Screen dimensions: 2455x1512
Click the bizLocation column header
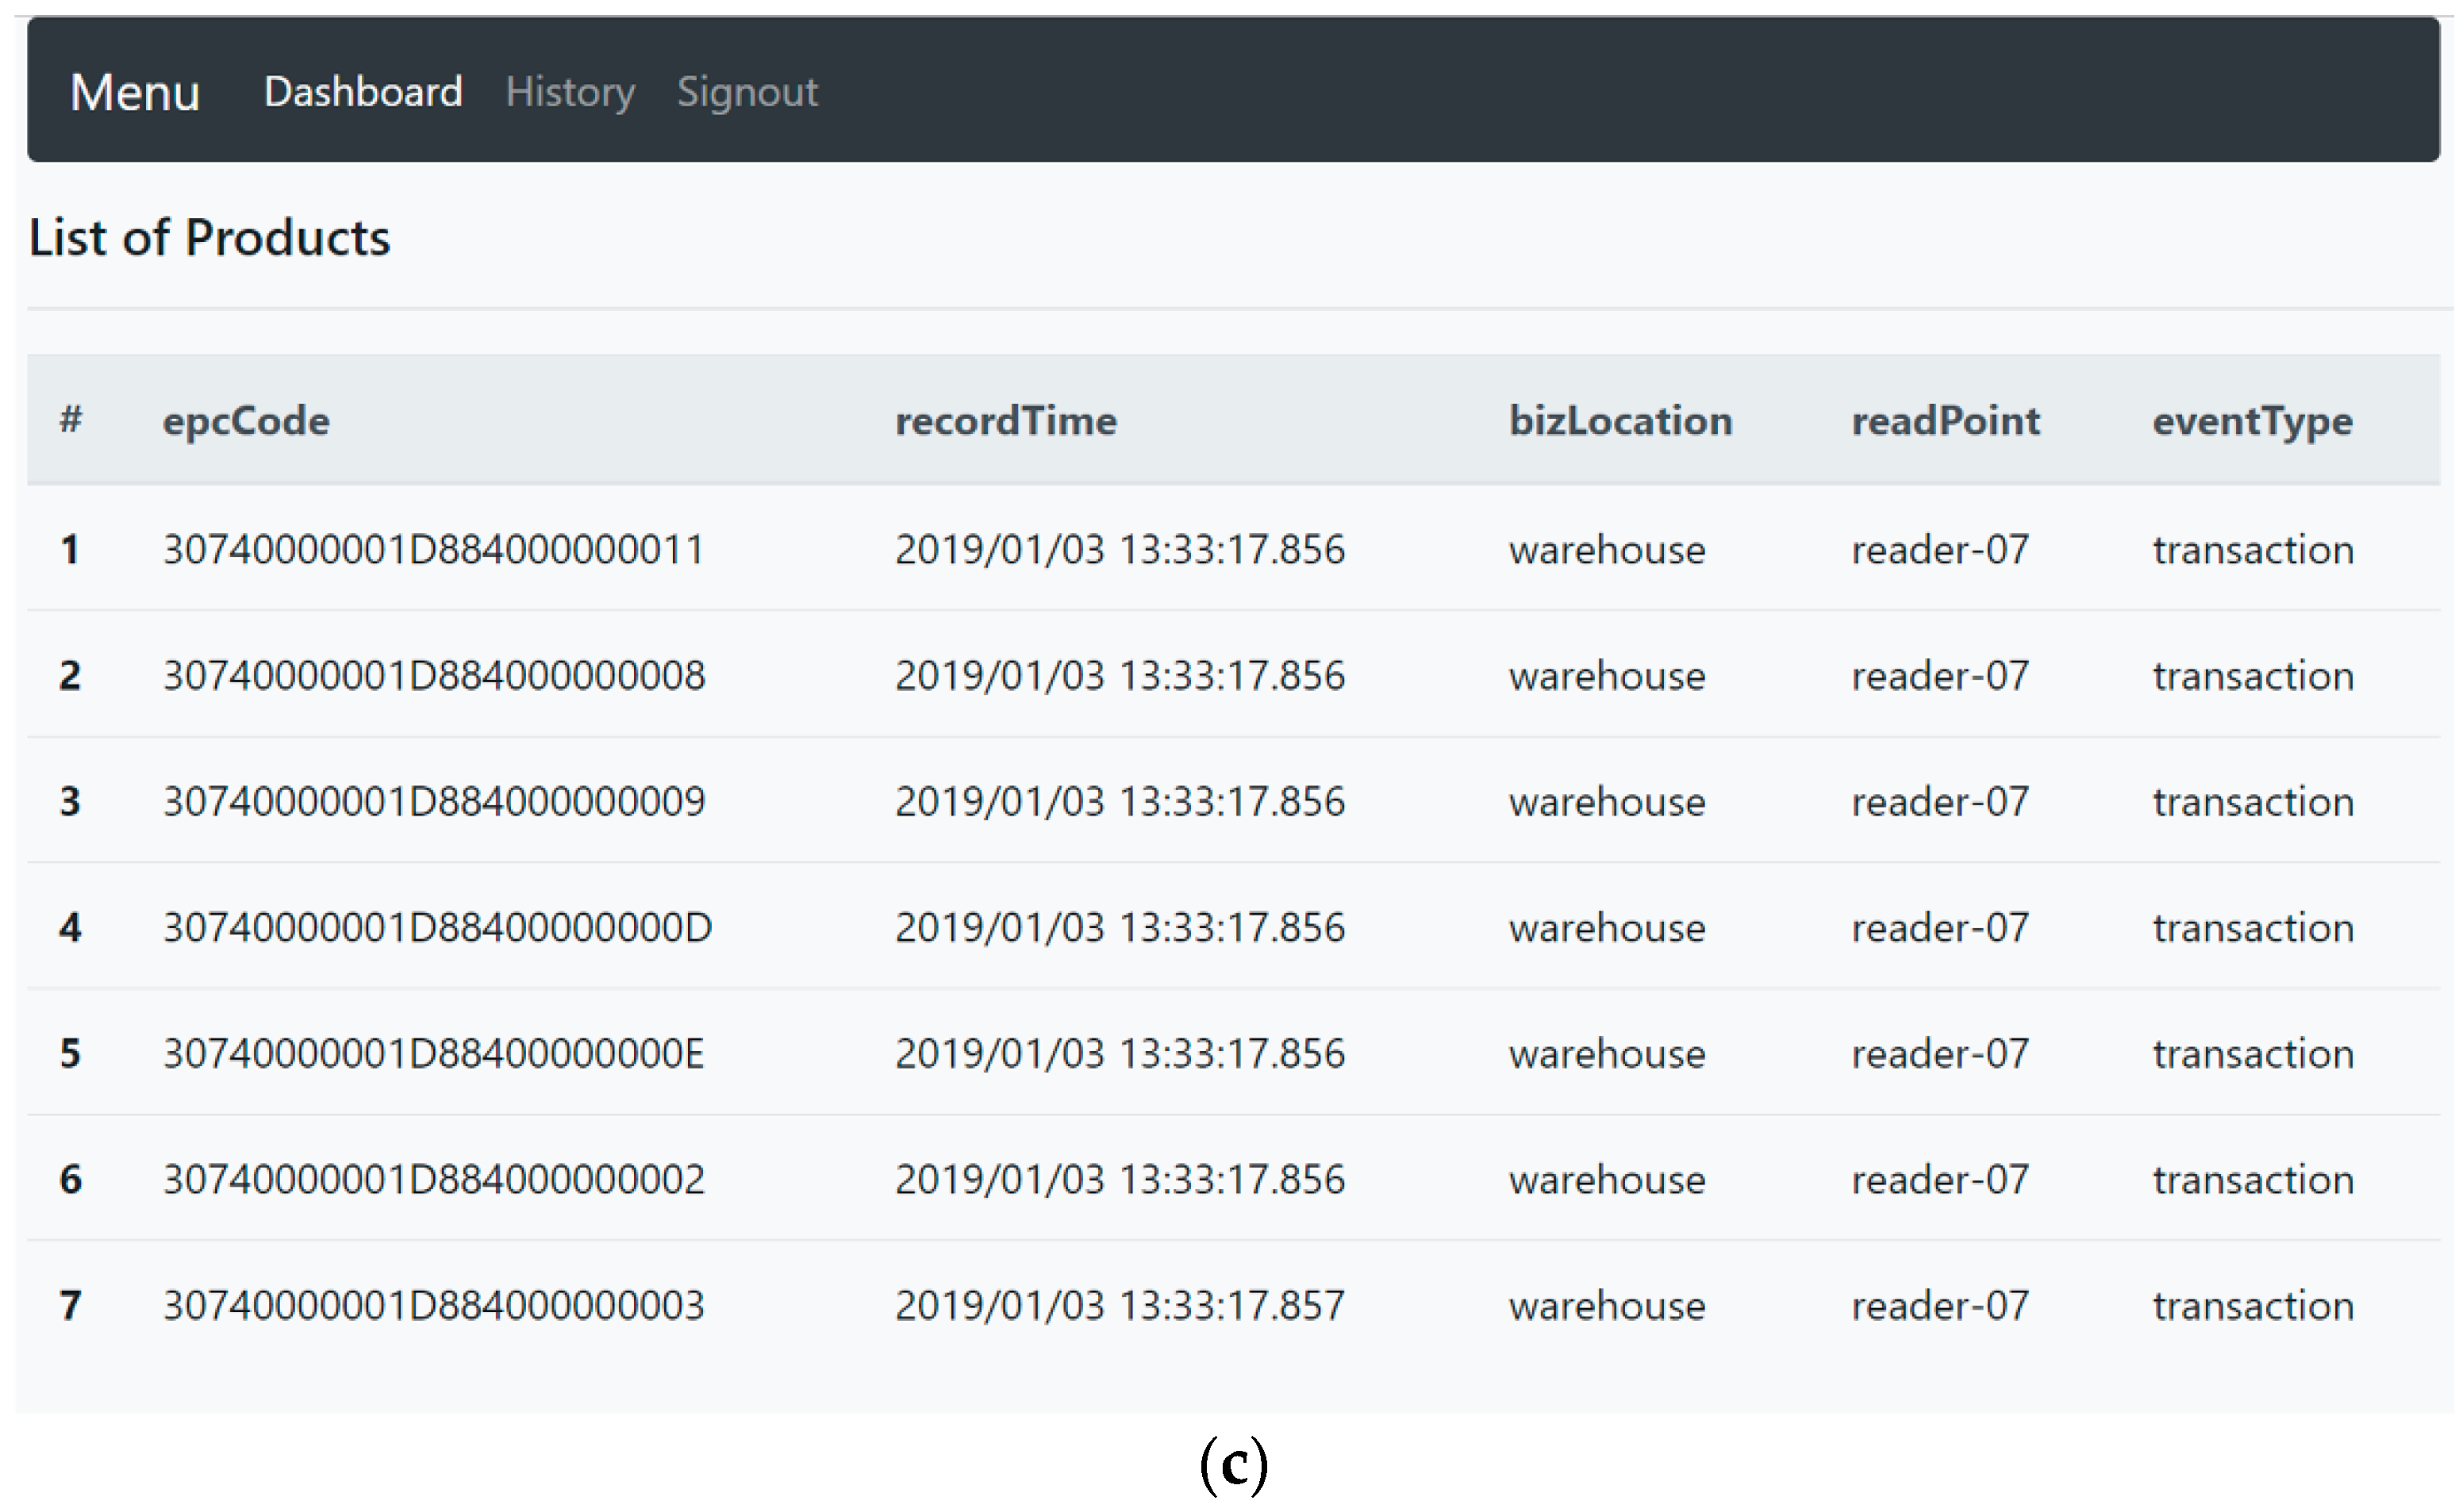click(x=1620, y=421)
